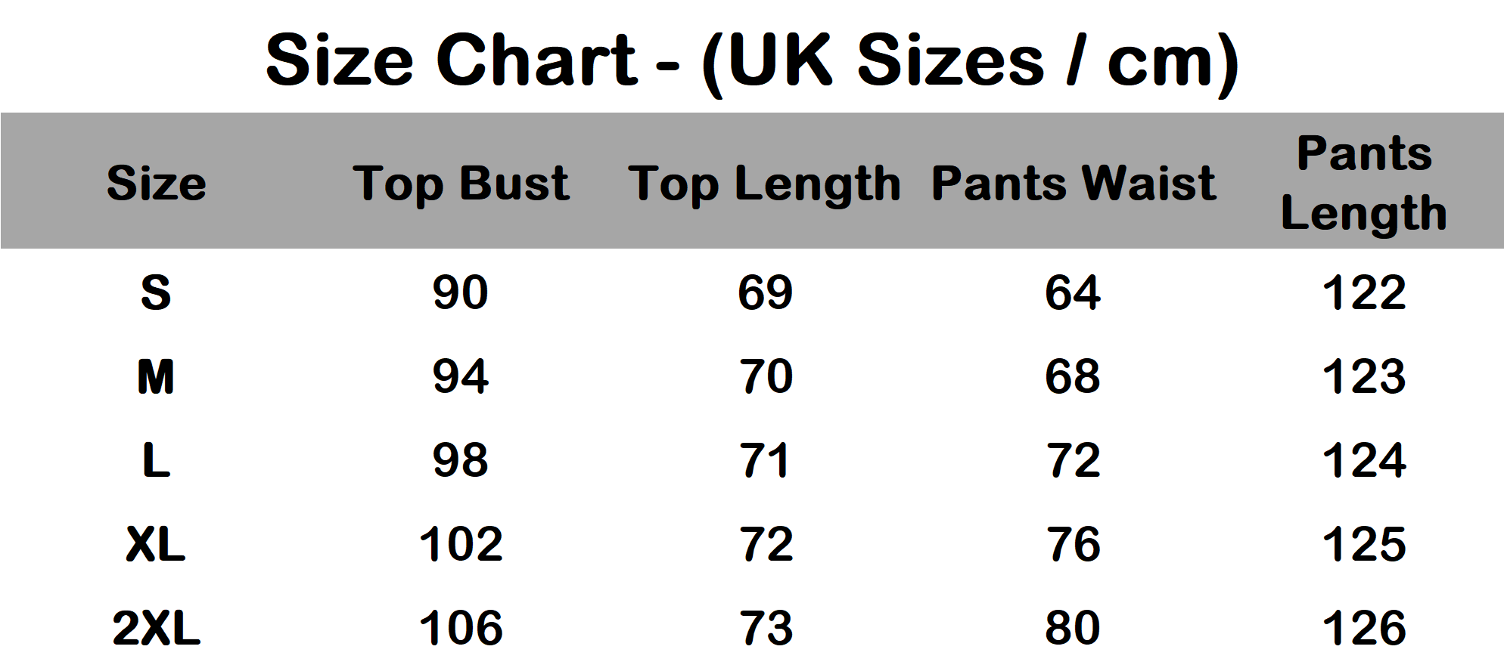The height and width of the screenshot is (668, 1504).
Task: Select Top Length value 69
Action: point(766,292)
